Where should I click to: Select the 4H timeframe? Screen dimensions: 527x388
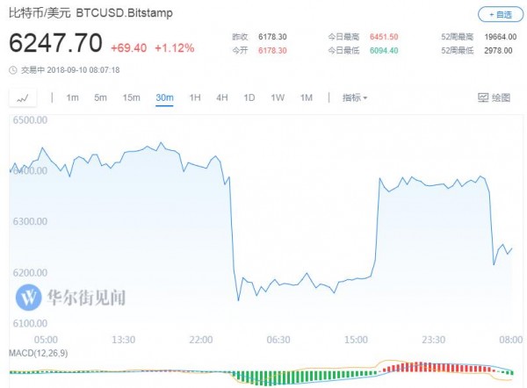click(x=221, y=97)
